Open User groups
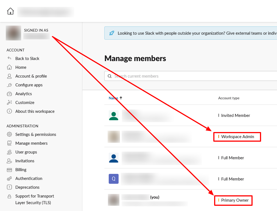Viewport: 277px width, 211px height. (26, 152)
